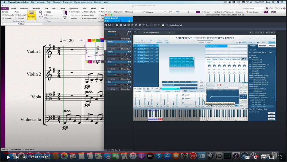
Task: Click the link chain icon beside Advanced tab
Action: pyautogui.click(x=243, y=59)
